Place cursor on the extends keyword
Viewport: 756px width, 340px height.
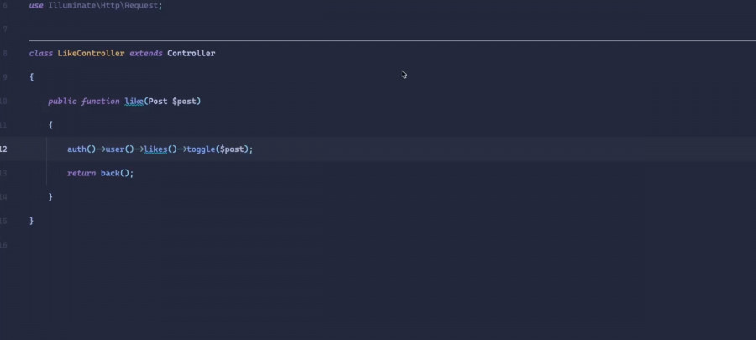[x=145, y=53]
